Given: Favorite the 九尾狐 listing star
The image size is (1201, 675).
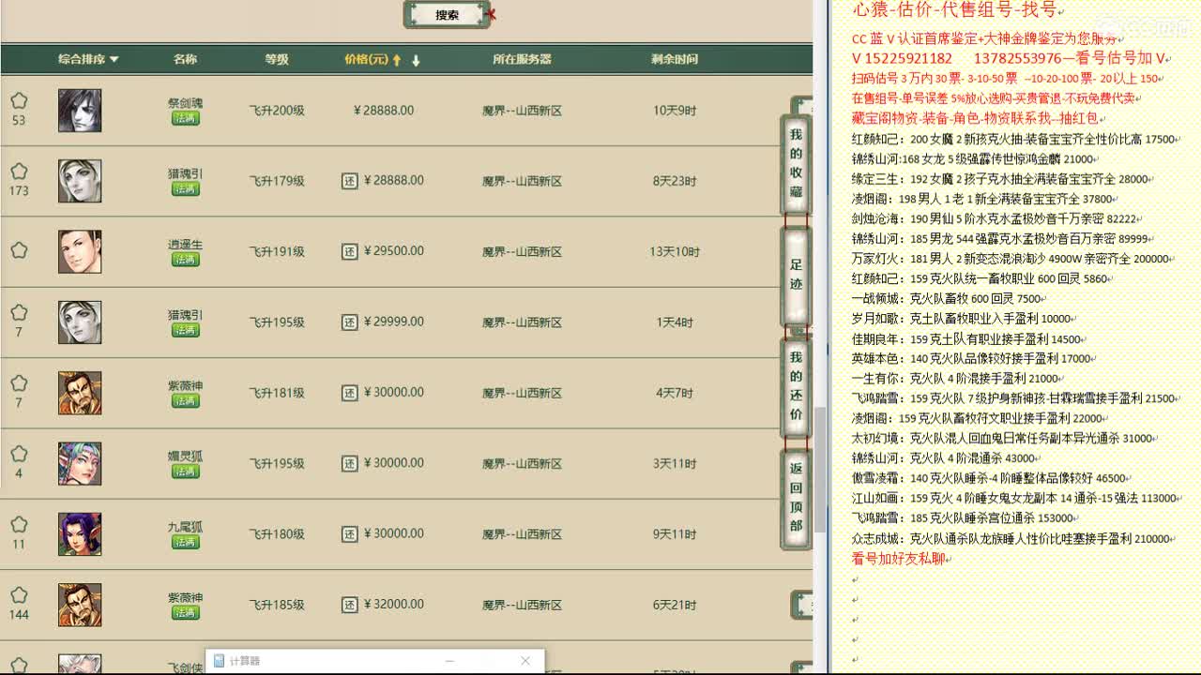Looking at the screenshot, I should (19, 525).
